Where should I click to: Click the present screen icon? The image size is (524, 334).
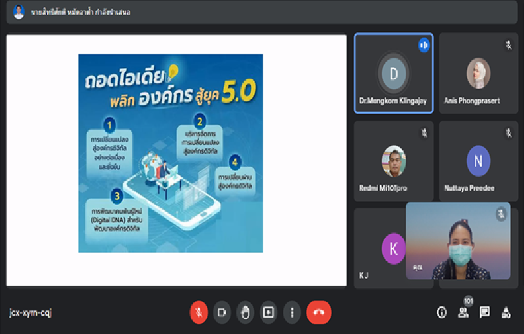click(x=269, y=312)
